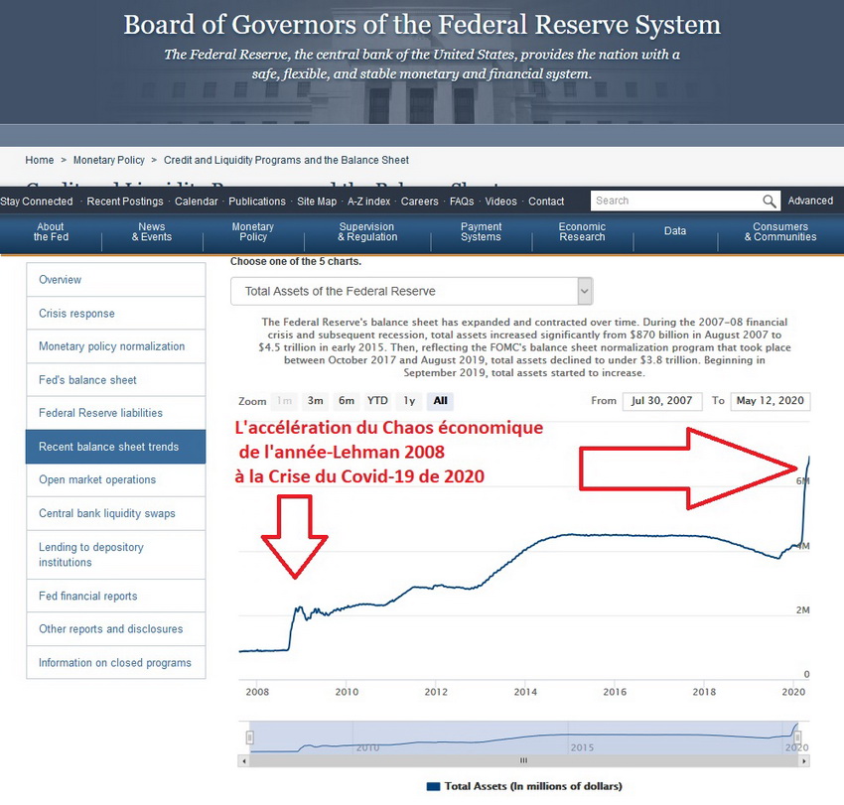Click the Home breadcrumb link
The image size is (844, 805).
40,160
